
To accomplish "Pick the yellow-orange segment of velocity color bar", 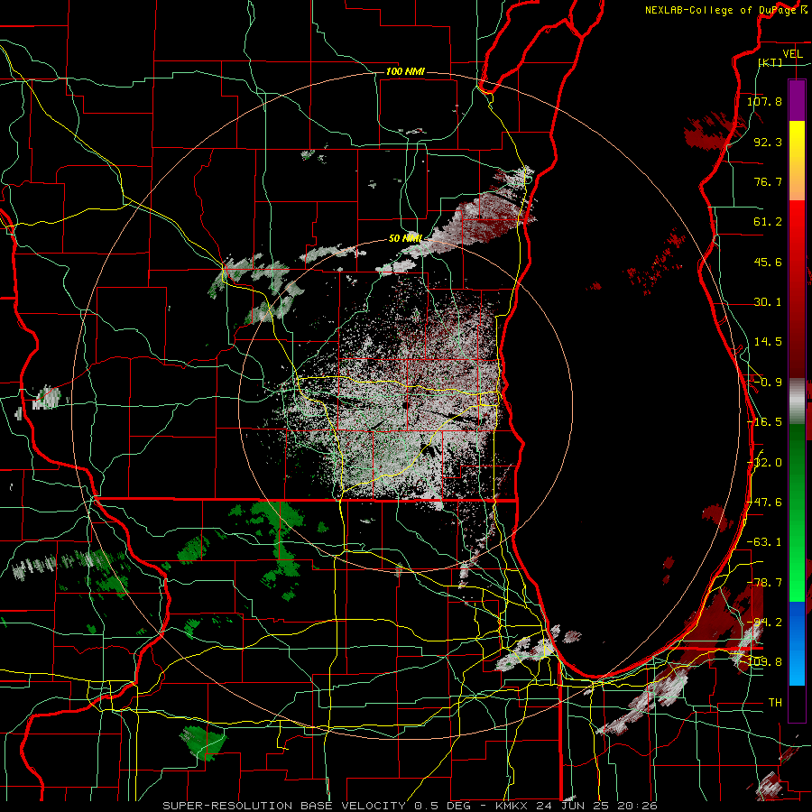I will coord(797,161).
